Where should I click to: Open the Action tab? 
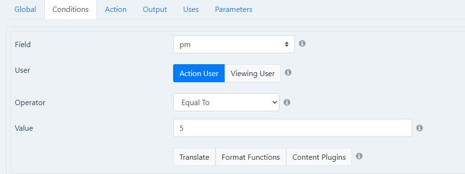tap(116, 10)
